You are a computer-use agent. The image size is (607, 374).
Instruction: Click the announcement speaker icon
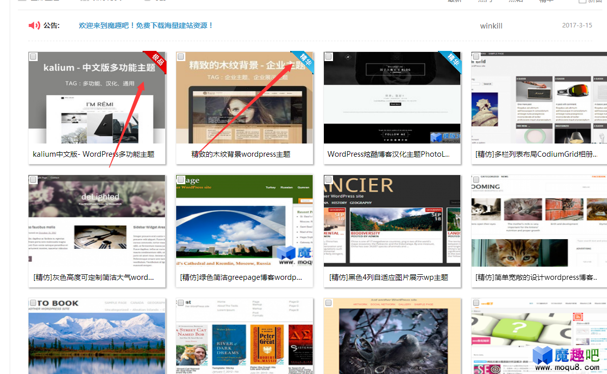point(34,25)
